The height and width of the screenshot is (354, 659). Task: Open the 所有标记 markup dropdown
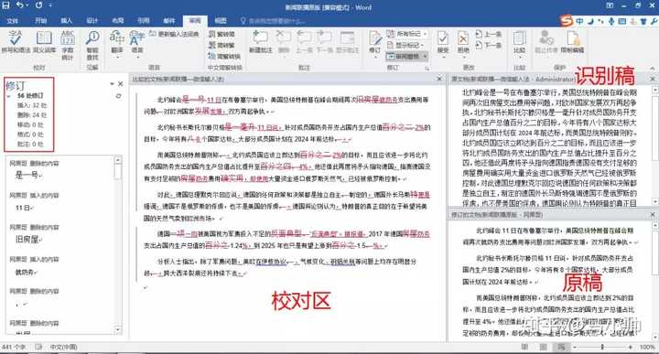coord(406,34)
